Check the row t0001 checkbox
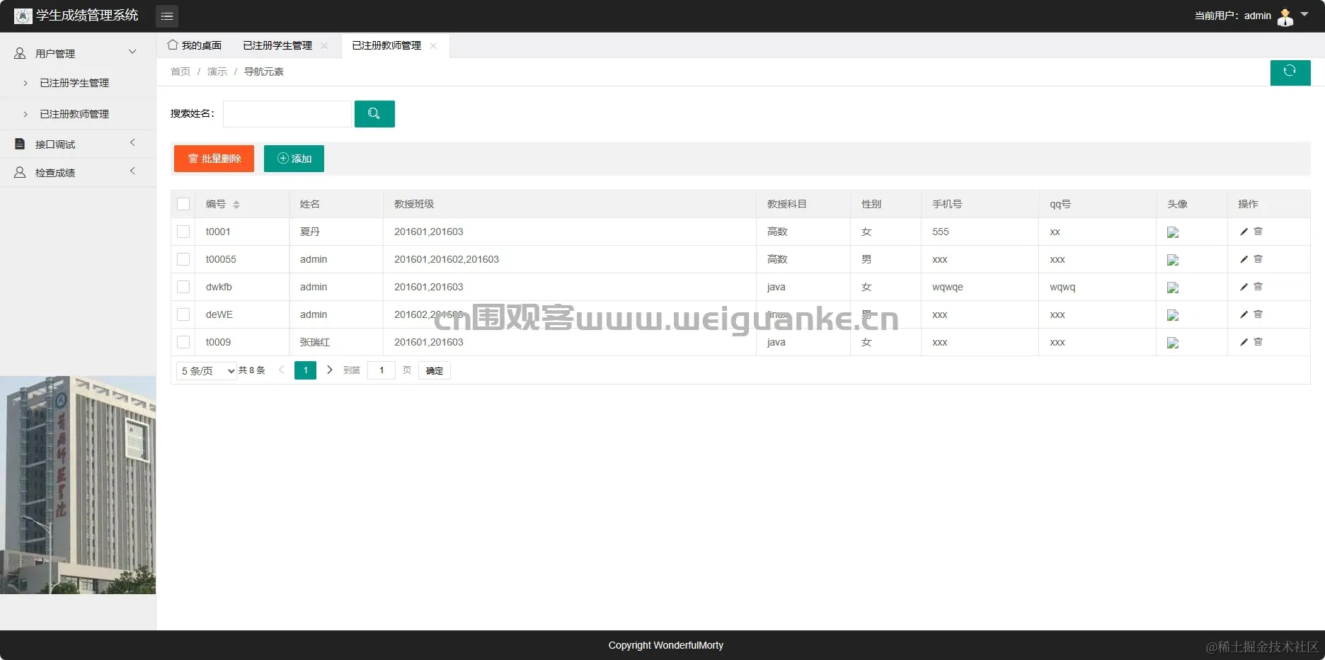 click(x=183, y=232)
